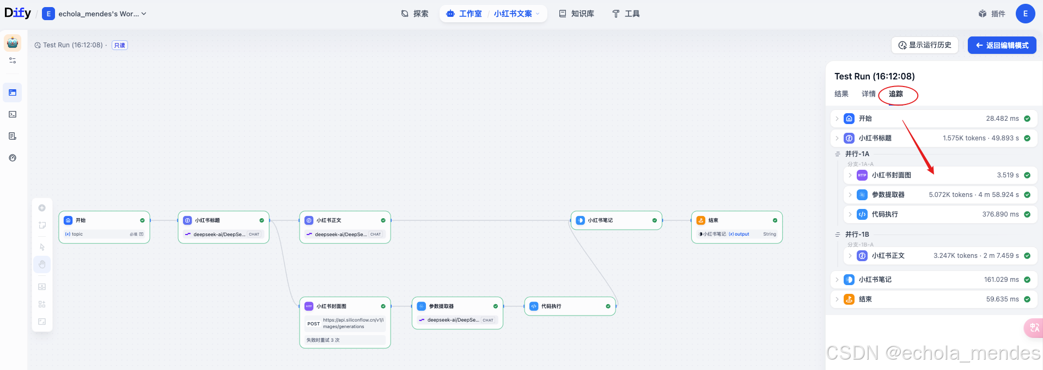Click the 小红书笔记 node title on canvas
Screen dimensions: 1043x370
[x=600, y=220]
